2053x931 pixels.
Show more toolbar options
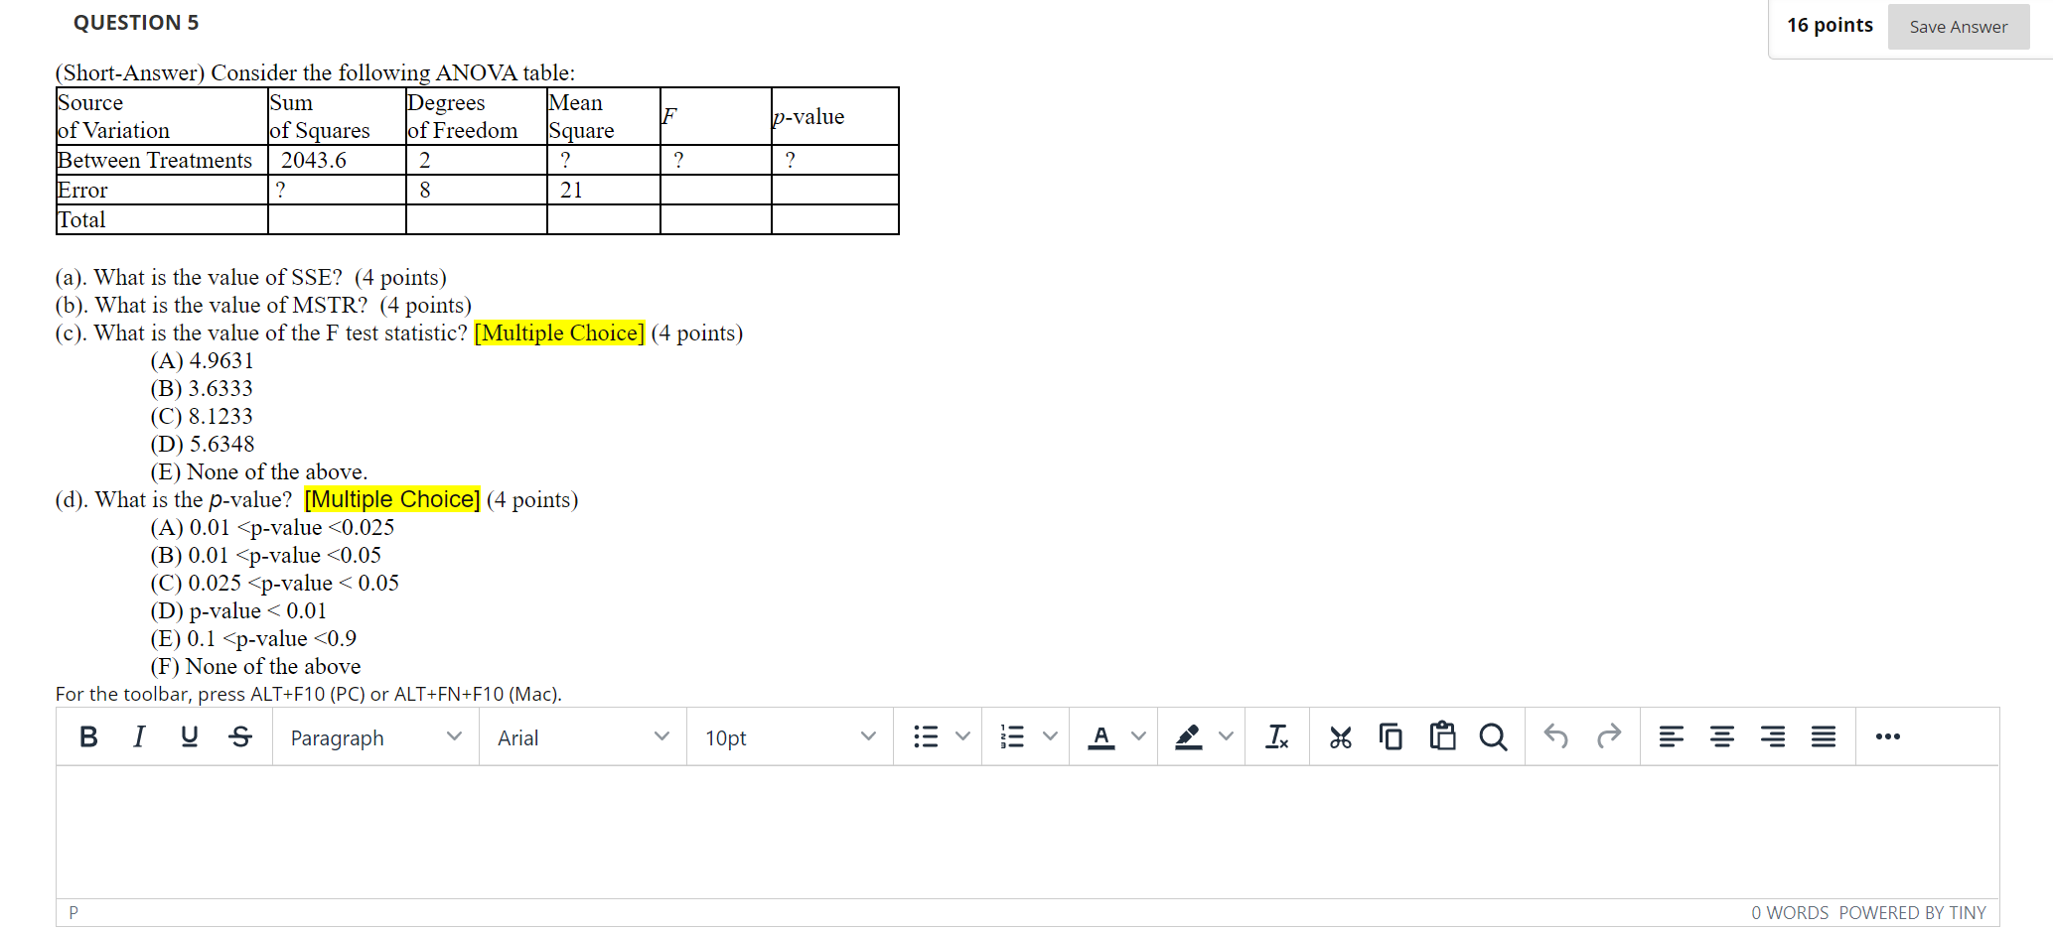(x=1888, y=736)
